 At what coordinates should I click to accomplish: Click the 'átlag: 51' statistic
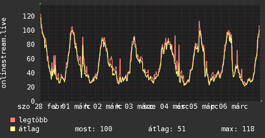(x=167, y=129)
